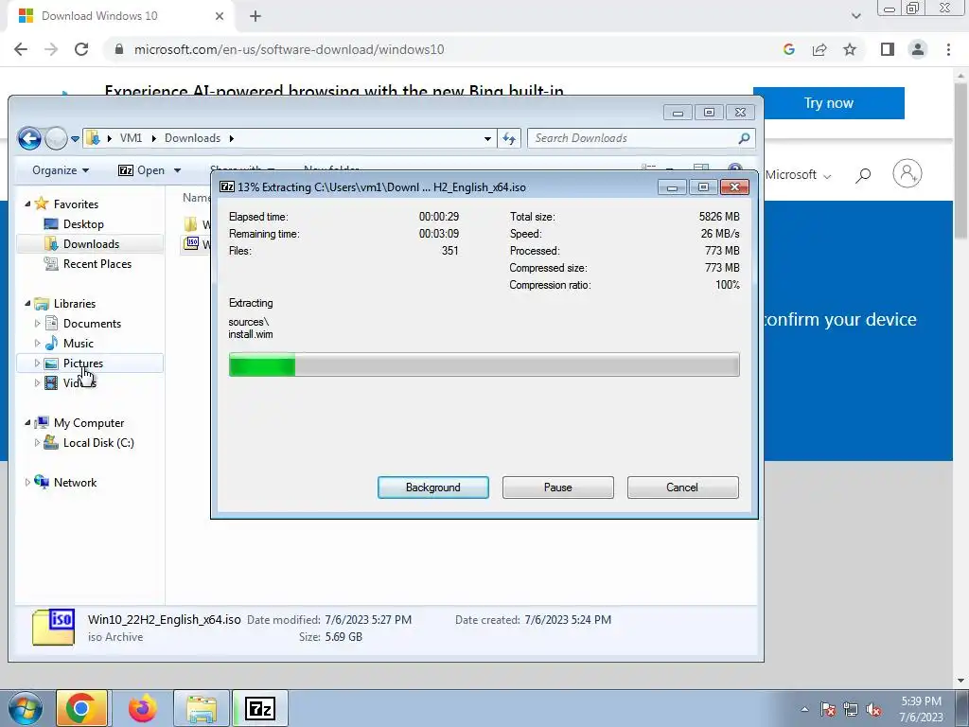Expand the Videos library

[37, 382]
